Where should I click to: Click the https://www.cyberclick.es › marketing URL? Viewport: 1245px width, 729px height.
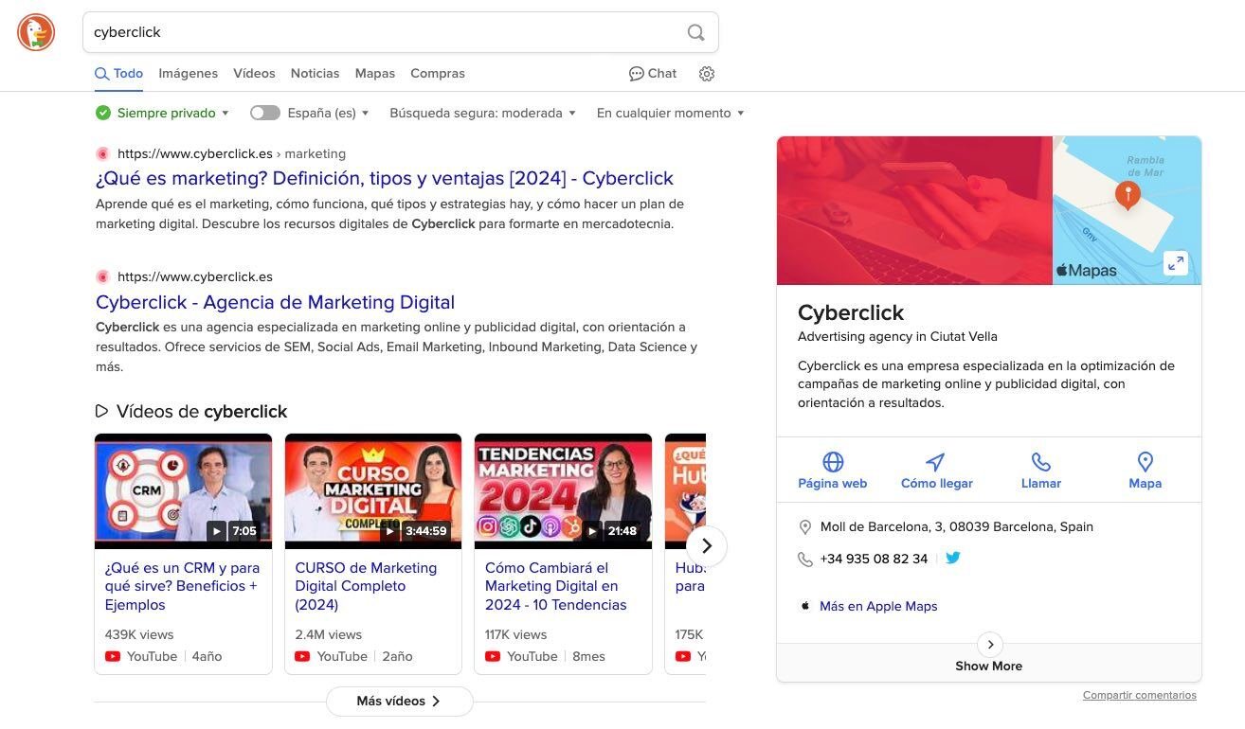[x=231, y=153]
